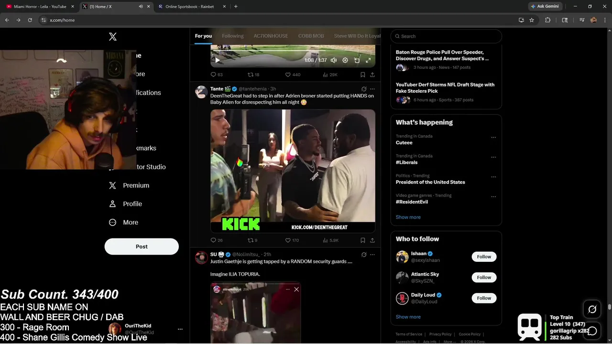
Task: Mute the X tab using its audio icon
Action: pyautogui.click(x=141, y=7)
